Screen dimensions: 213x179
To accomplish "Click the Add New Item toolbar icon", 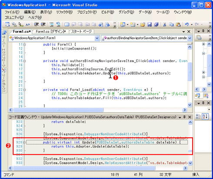I will [x=133, y=25].
